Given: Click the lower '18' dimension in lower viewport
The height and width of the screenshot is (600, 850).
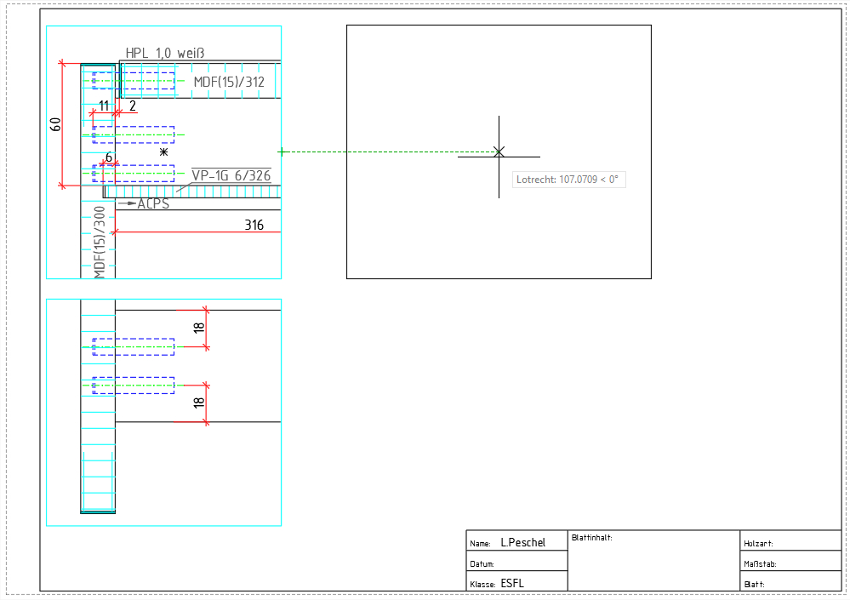Looking at the screenshot, I should coord(199,403).
